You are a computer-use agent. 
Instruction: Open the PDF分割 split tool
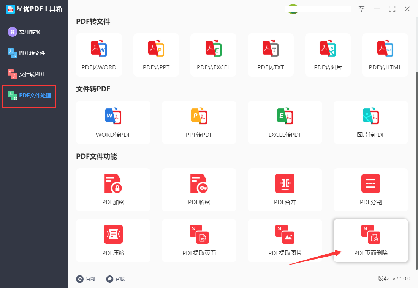371,190
